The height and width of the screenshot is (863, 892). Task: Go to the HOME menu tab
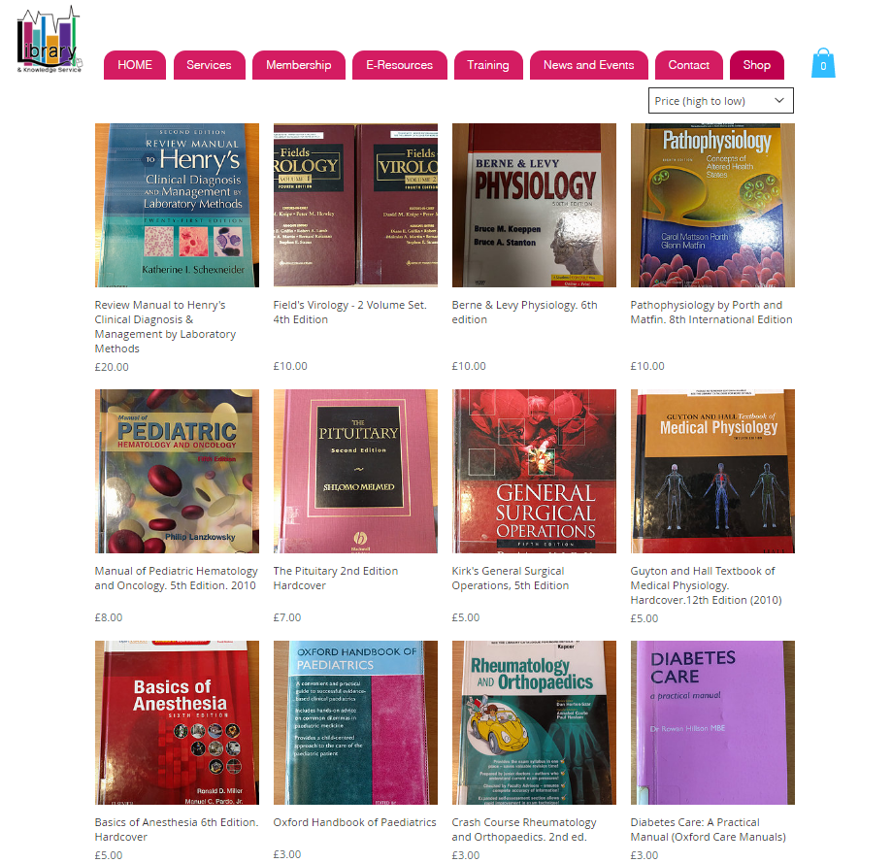135,65
